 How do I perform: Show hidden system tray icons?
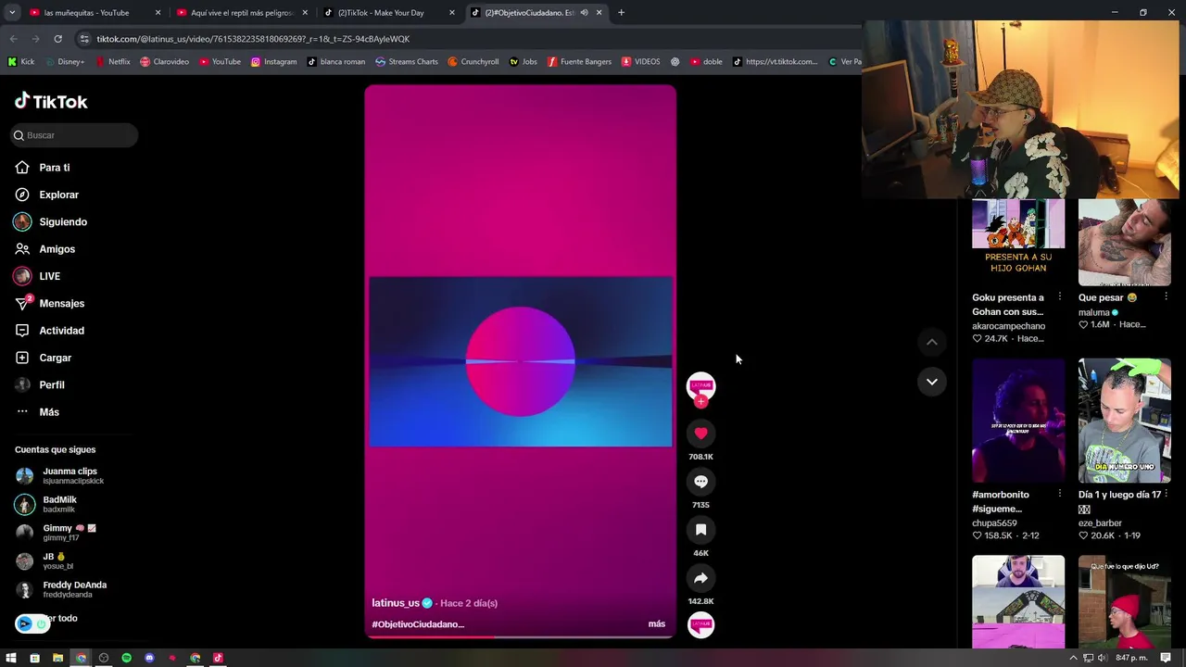pos(1073,658)
